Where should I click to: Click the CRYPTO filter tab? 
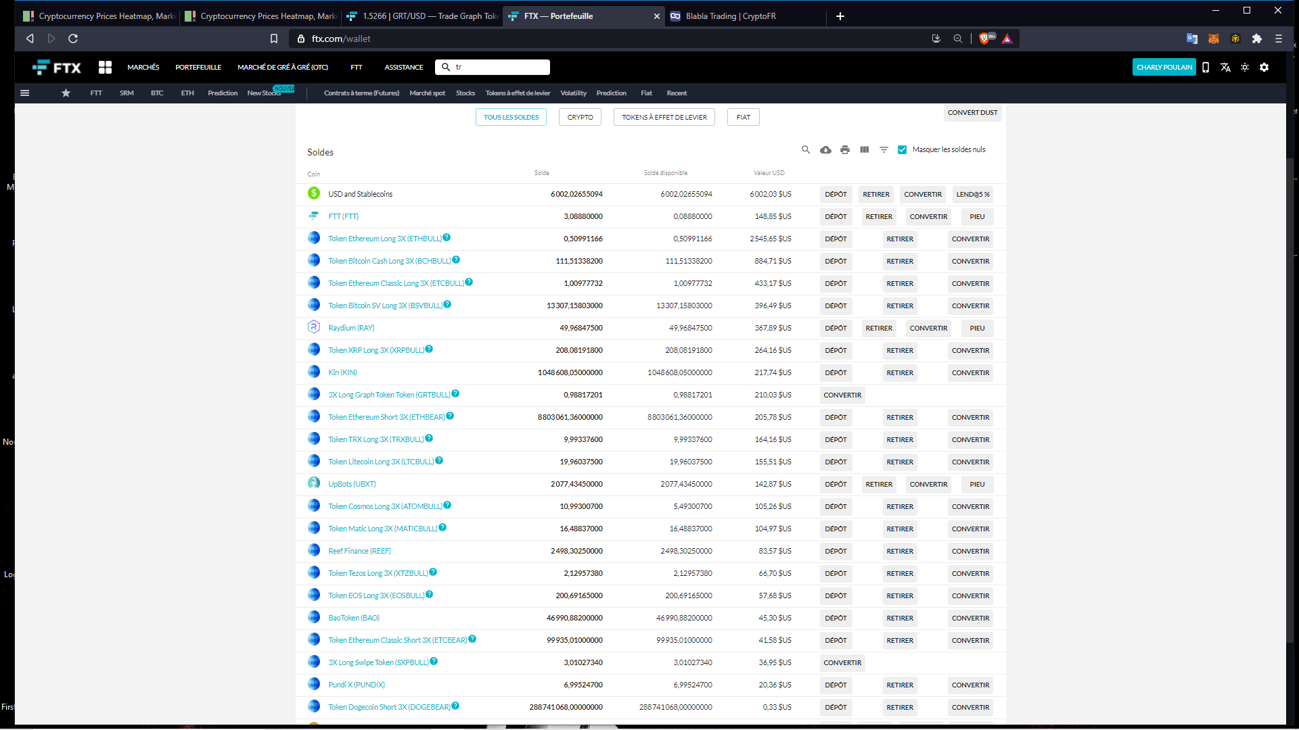(x=580, y=117)
